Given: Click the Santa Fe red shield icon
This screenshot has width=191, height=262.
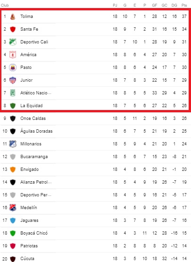Looking at the screenshot, I should tap(13, 29).
